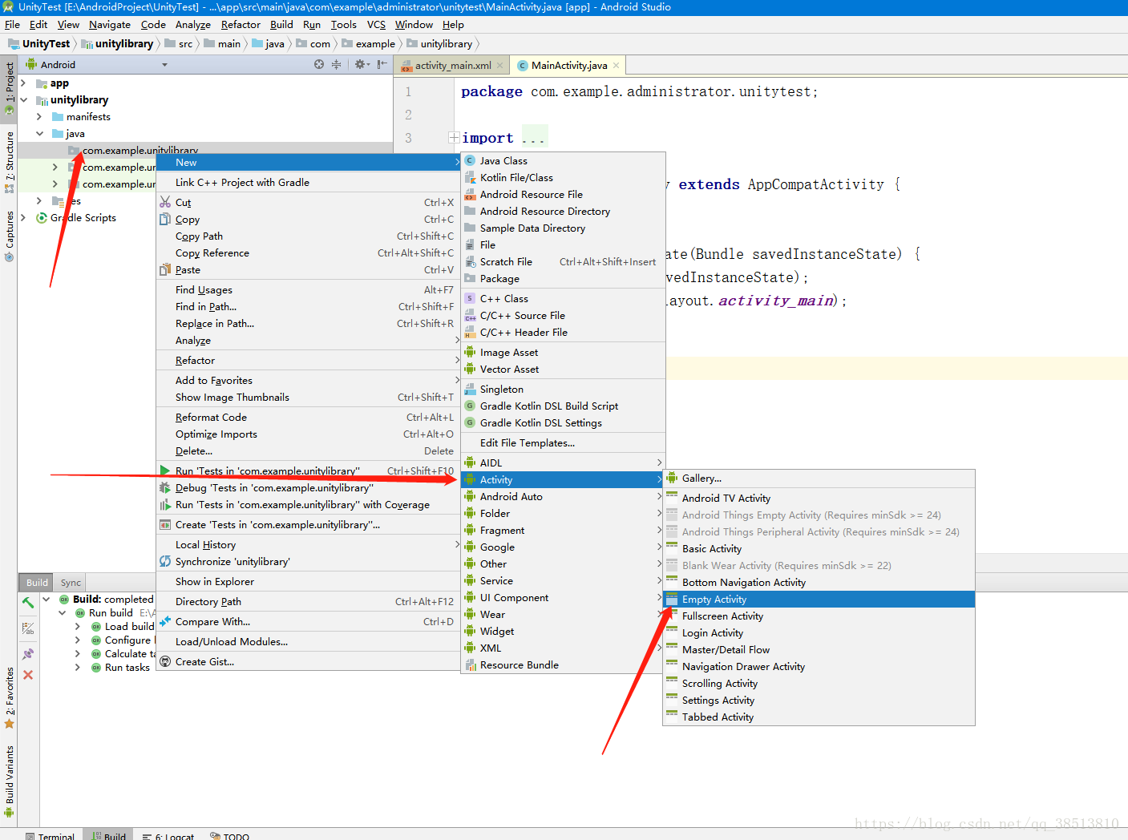
Task: Click the Image Asset Android icon
Action: point(470,352)
